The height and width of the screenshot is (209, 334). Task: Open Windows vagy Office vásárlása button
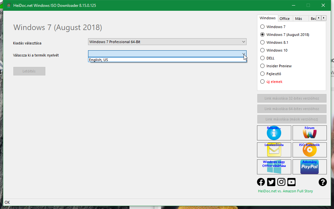(x=274, y=167)
